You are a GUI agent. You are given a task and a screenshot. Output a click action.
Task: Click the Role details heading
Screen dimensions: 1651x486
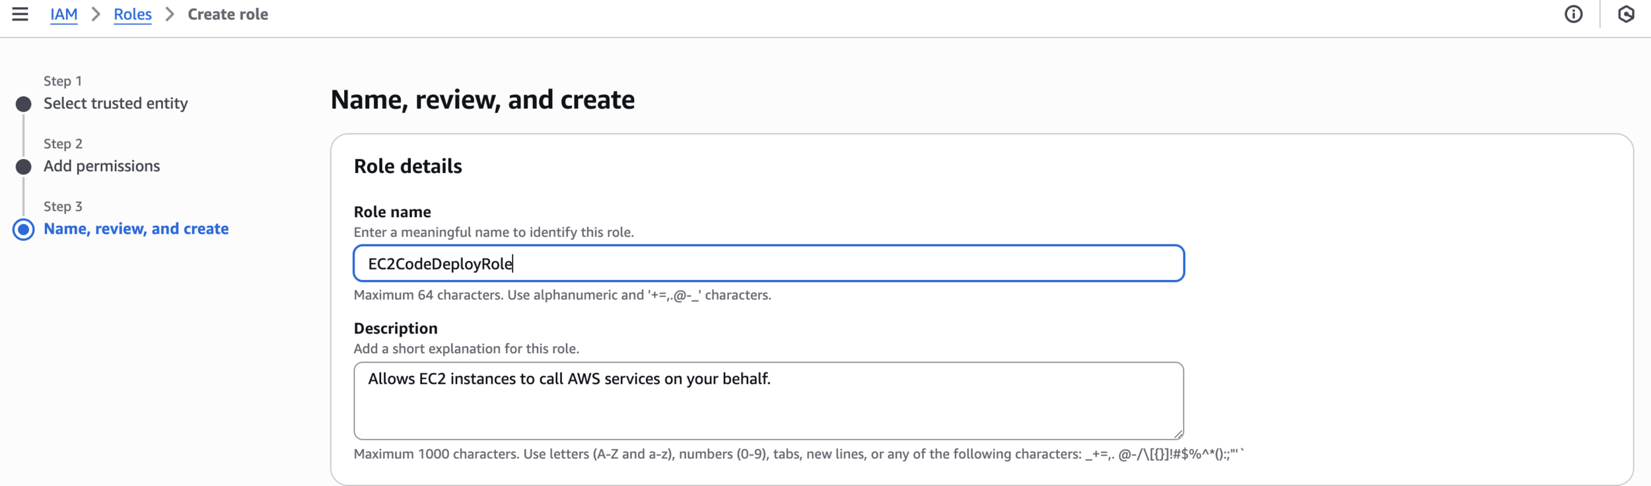coord(407,166)
